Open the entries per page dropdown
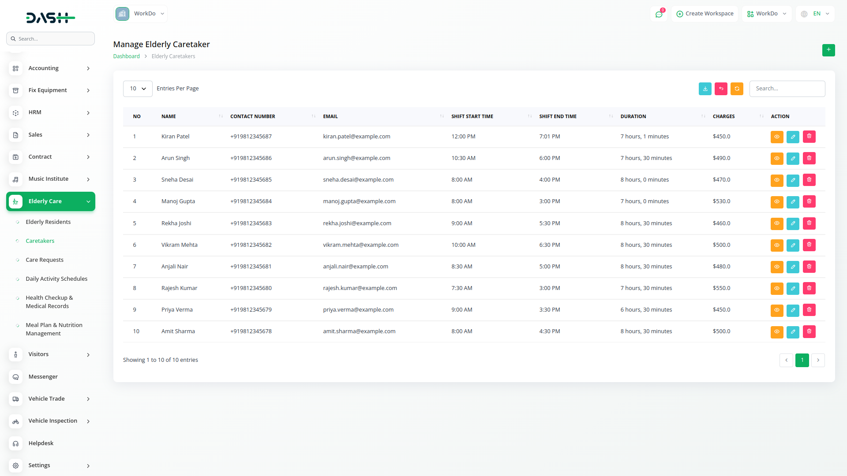Screen dimensions: 847x476 138,89
